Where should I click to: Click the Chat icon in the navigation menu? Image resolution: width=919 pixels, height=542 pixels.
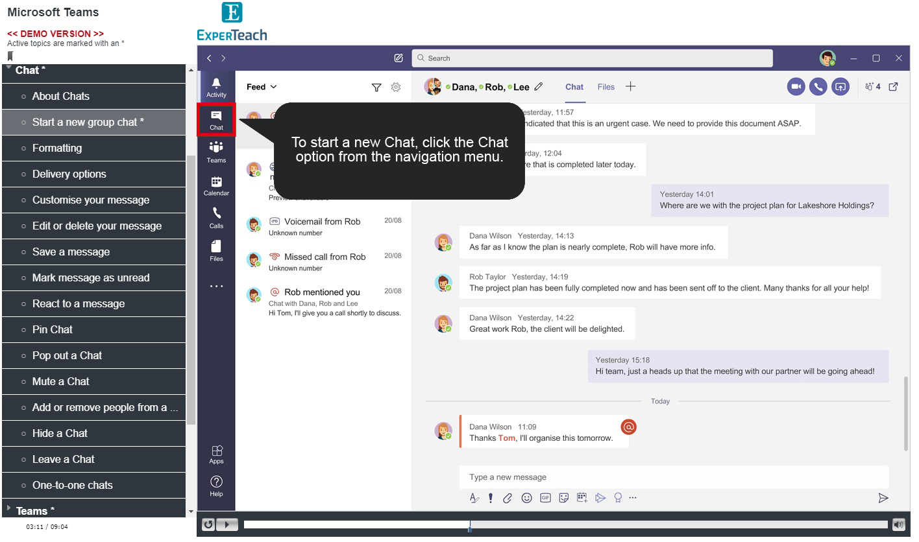[x=216, y=119]
